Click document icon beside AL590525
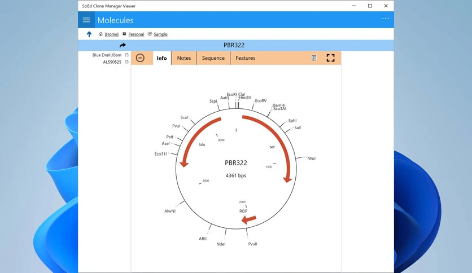Image resolution: width=472 pixels, height=273 pixels. point(127,61)
